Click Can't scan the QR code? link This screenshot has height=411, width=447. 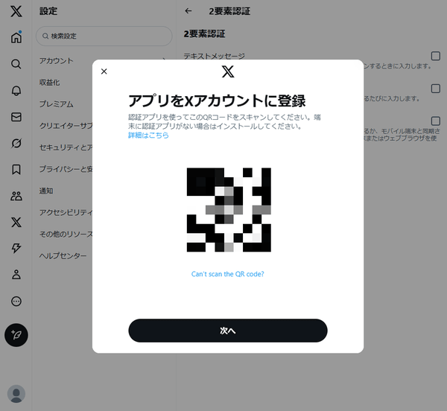point(228,274)
